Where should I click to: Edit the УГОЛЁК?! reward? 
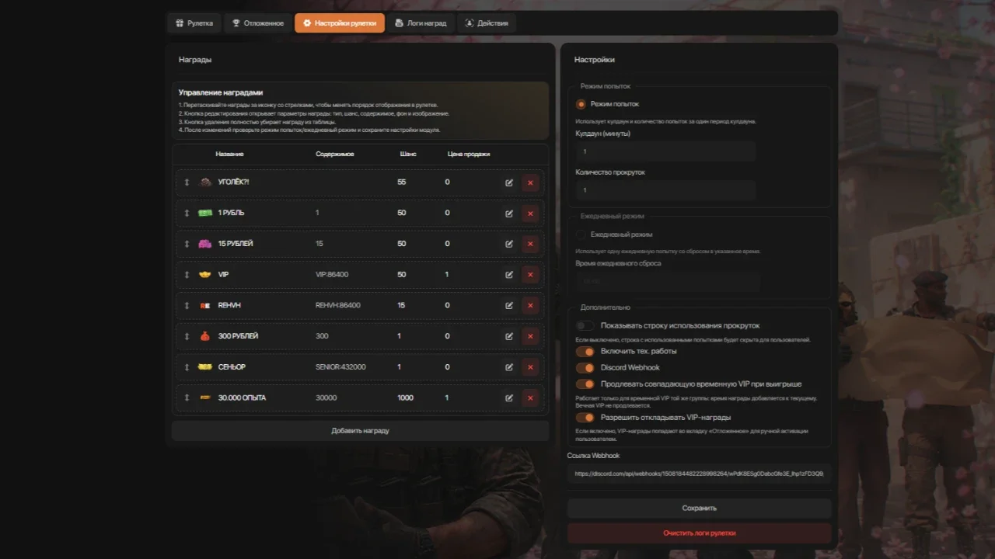[509, 182]
